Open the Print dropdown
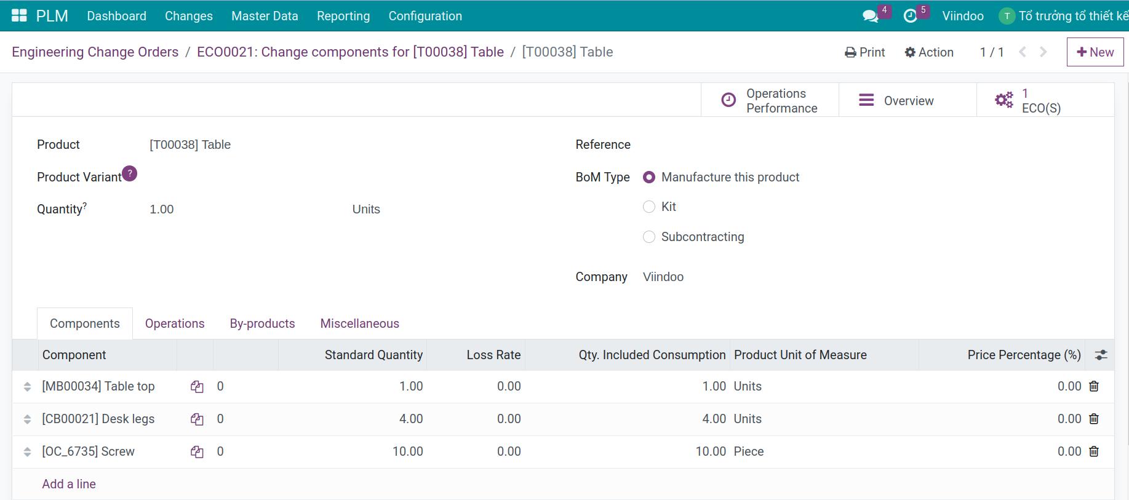 (x=865, y=52)
